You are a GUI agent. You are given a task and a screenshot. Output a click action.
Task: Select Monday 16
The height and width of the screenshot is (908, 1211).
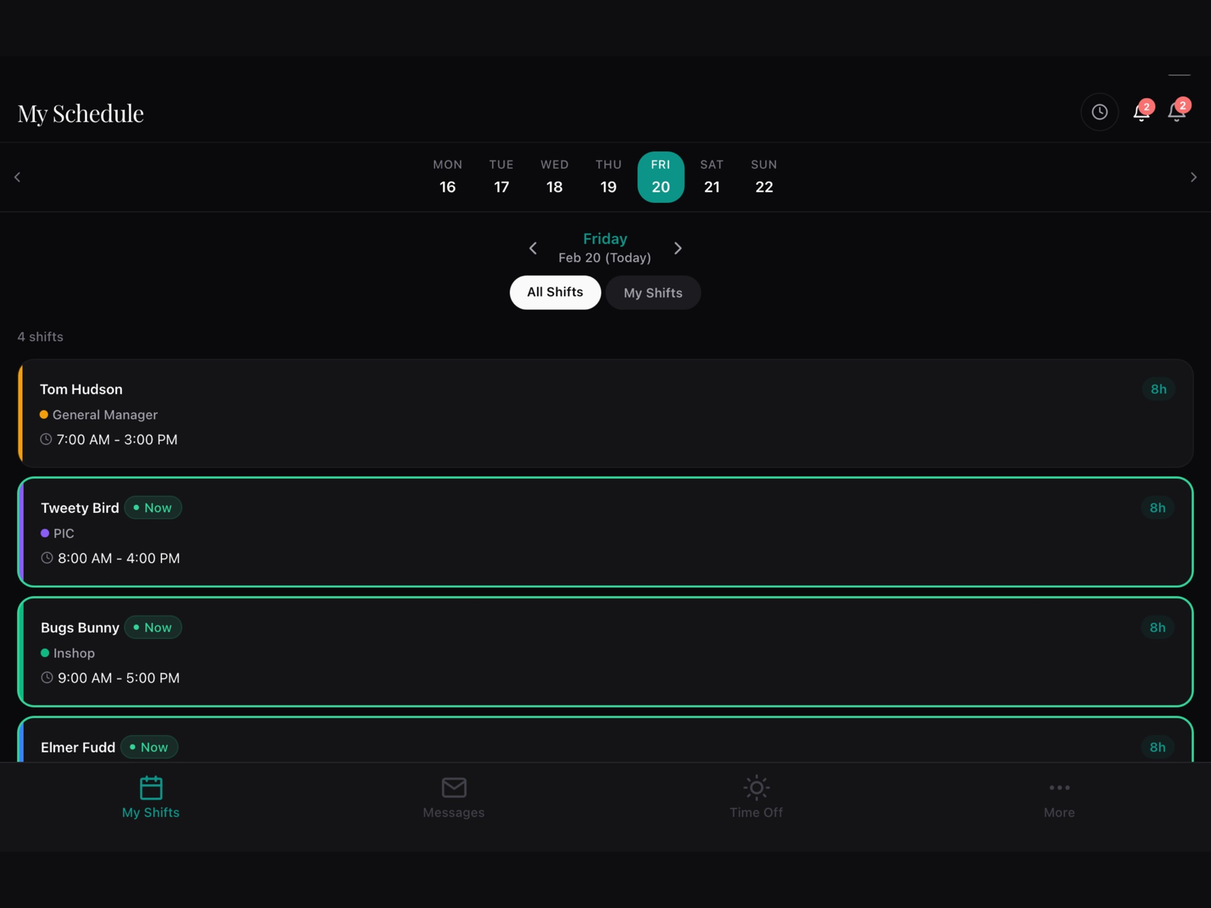point(448,177)
